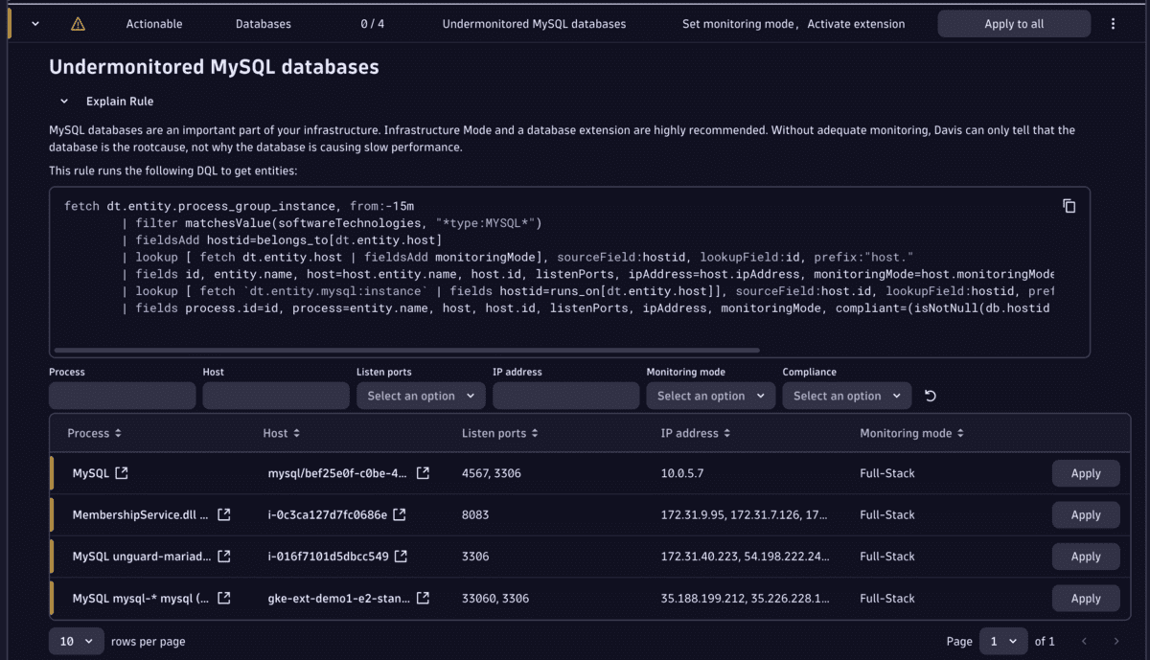
Task: Change the rows per page selector
Action: pyautogui.click(x=76, y=641)
